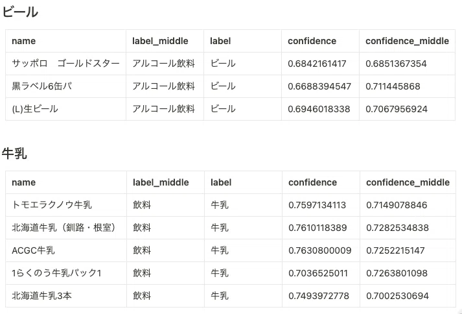Click 牛乳 label in トモエラクノウ牛乳 row
This screenshot has height=314, width=462.
tap(220, 205)
